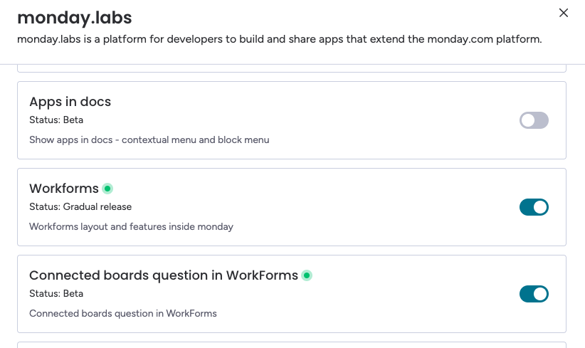Close the monday.labs dialog
The height and width of the screenshot is (348, 585).
564,13
